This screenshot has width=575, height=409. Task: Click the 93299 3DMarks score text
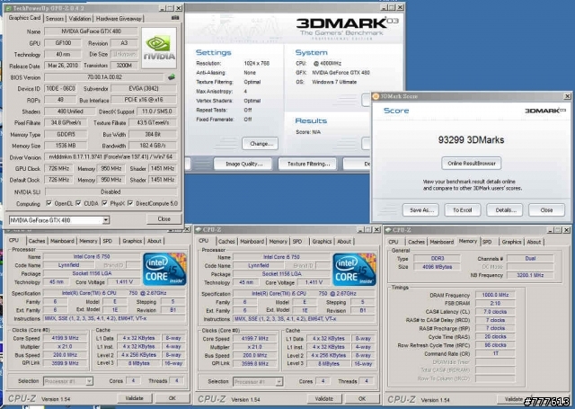coord(471,139)
